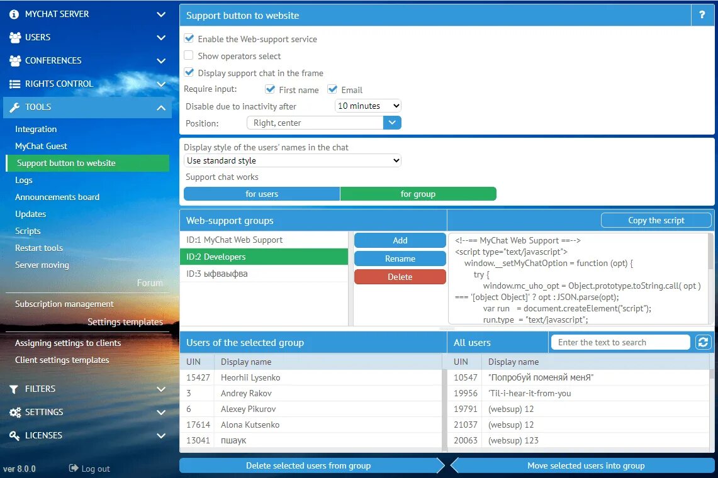Select user Andrey Rakov row

click(x=311, y=393)
